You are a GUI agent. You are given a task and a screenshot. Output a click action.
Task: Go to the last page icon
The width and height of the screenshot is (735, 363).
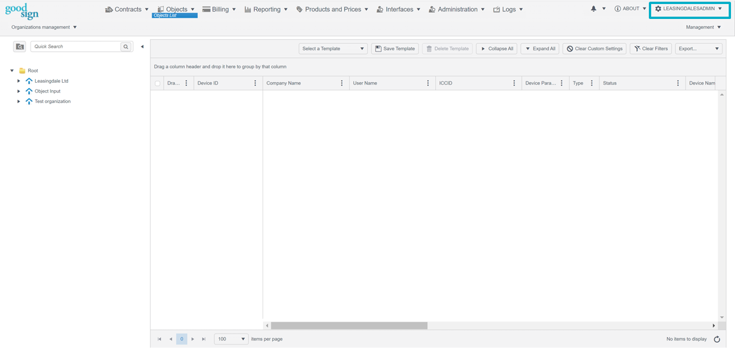coord(203,339)
